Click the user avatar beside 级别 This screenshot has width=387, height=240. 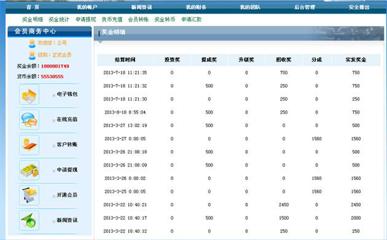point(32,55)
